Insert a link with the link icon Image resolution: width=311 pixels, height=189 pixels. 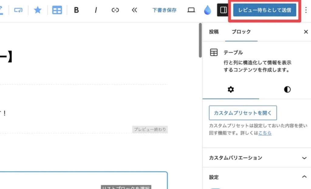115,10
